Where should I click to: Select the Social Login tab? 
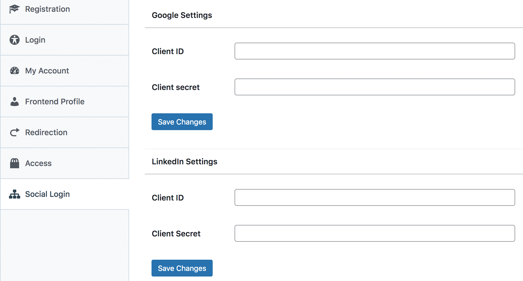[x=65, y=194]
